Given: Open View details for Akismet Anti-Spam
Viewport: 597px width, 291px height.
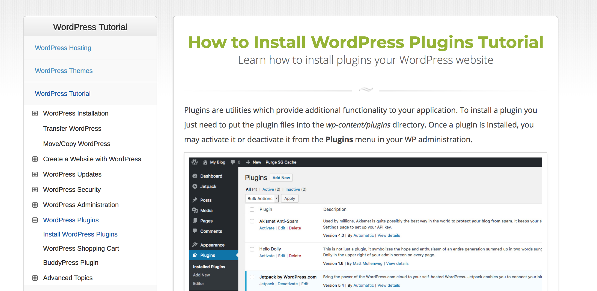Looking at the screenshot, I should pos(389,235).
